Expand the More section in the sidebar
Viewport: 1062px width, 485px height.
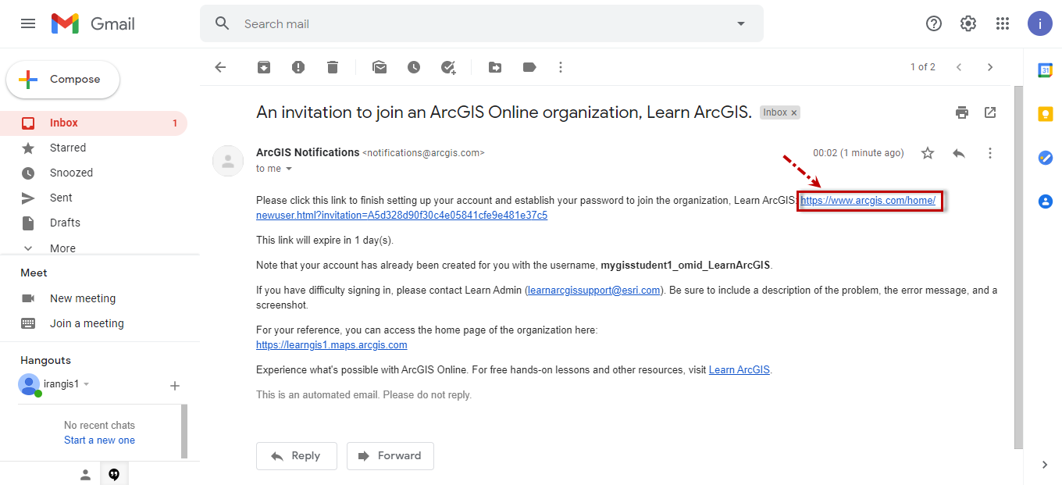(62, 248)
